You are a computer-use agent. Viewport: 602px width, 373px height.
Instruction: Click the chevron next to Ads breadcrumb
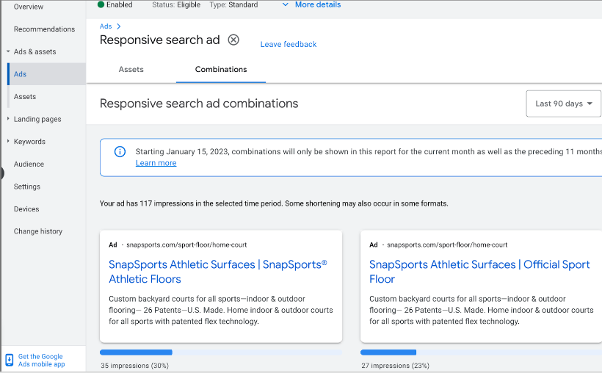tap(119, 26)
